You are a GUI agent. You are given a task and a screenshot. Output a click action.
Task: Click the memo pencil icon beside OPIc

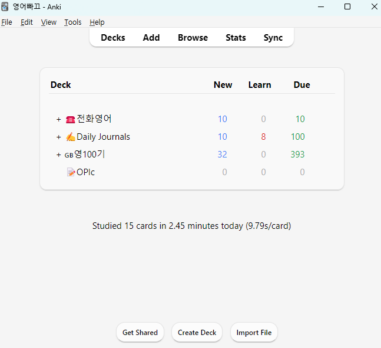click(x=71, y=172)
